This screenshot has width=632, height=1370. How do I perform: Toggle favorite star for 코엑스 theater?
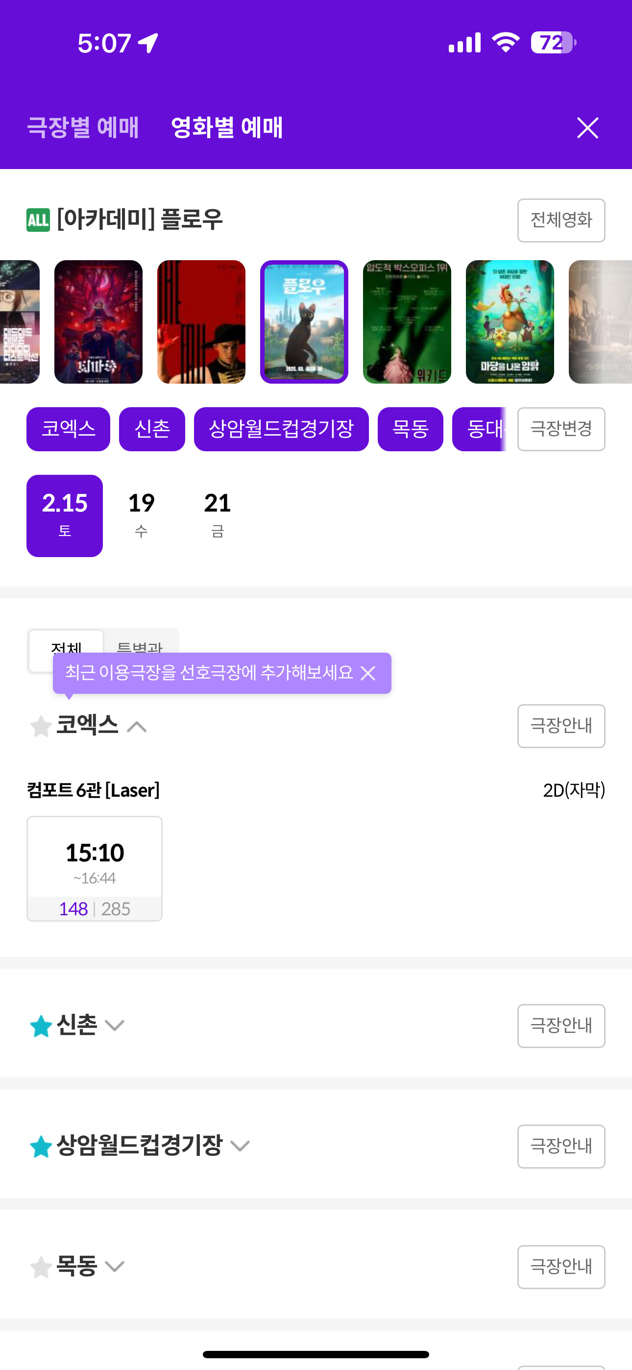pos(41,727)
